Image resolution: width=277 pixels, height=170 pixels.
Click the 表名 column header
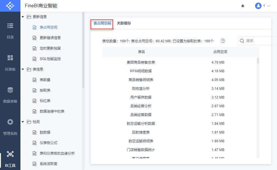[141, 52]
